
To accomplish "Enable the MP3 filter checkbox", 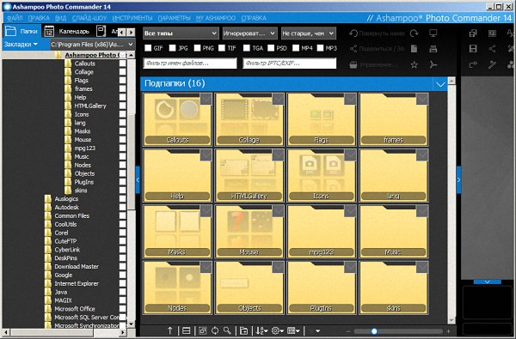I will (x=320, y=48).
